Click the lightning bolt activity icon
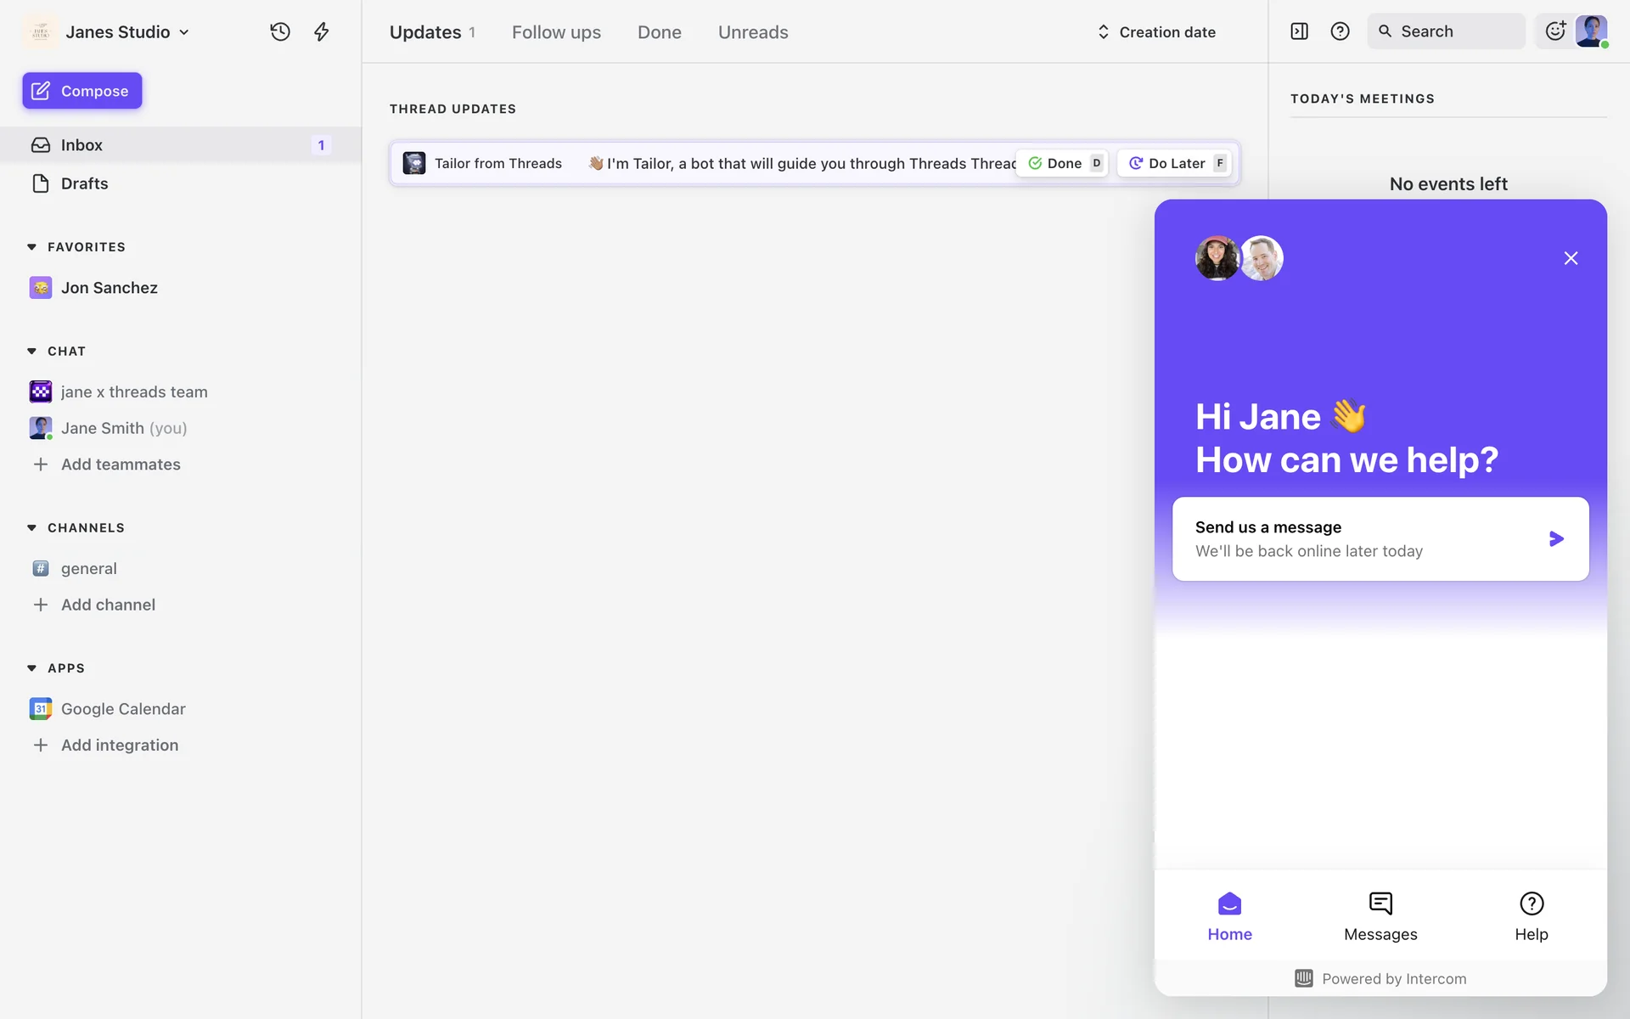 point(321,32)
